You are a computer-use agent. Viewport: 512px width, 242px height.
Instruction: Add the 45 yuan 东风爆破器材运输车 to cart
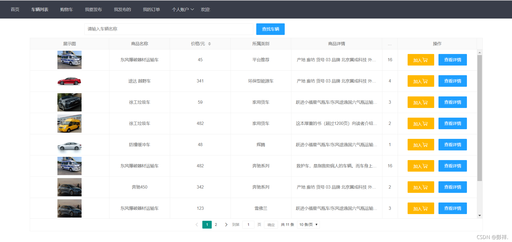pyautogui.click(x=421, y=60)
